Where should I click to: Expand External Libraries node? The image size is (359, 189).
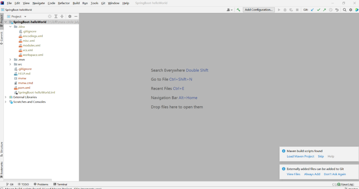[6, 97]
